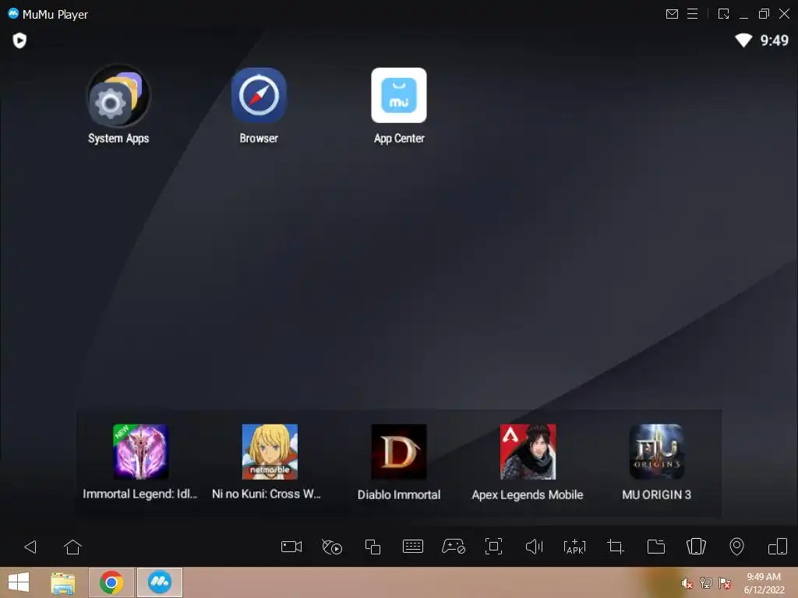Open the network tray icon
The image size is (798, 598).
(705, 582)
